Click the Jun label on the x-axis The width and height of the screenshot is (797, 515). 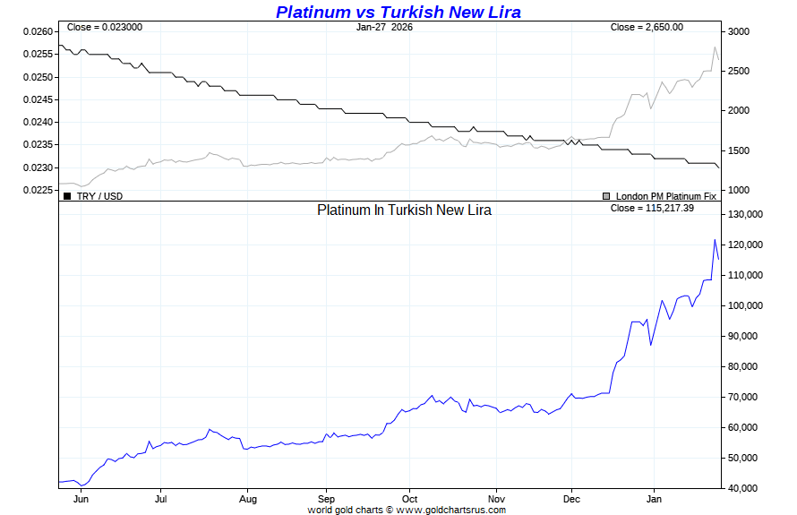pos(81,499)
